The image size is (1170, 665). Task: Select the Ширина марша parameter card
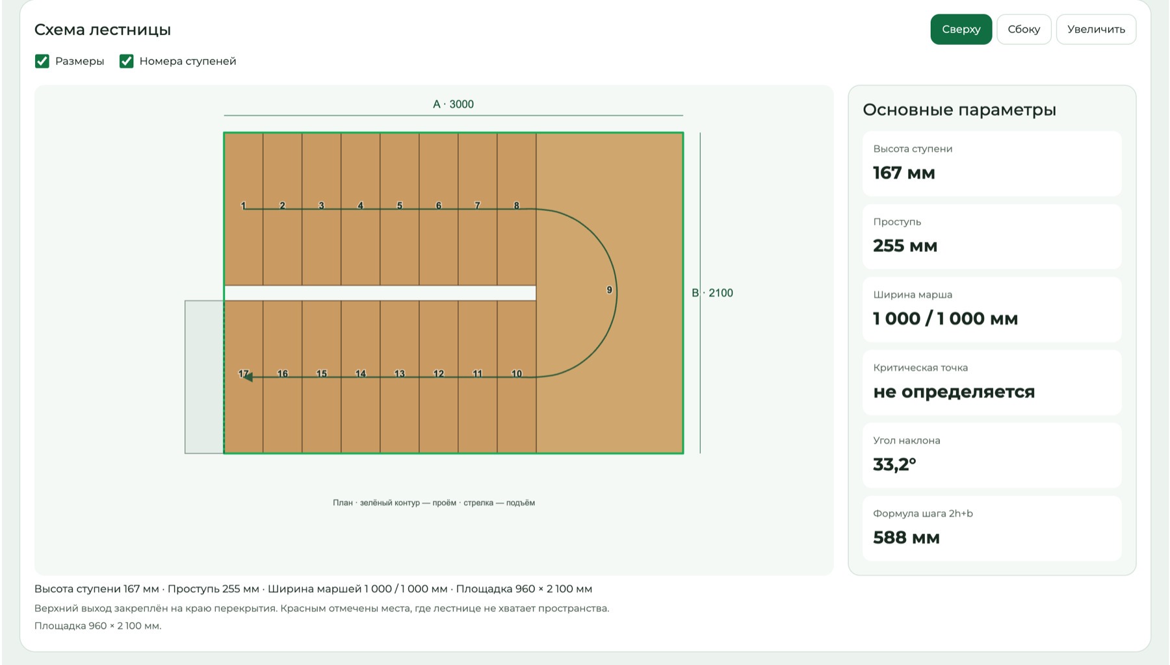coord(992,310)
